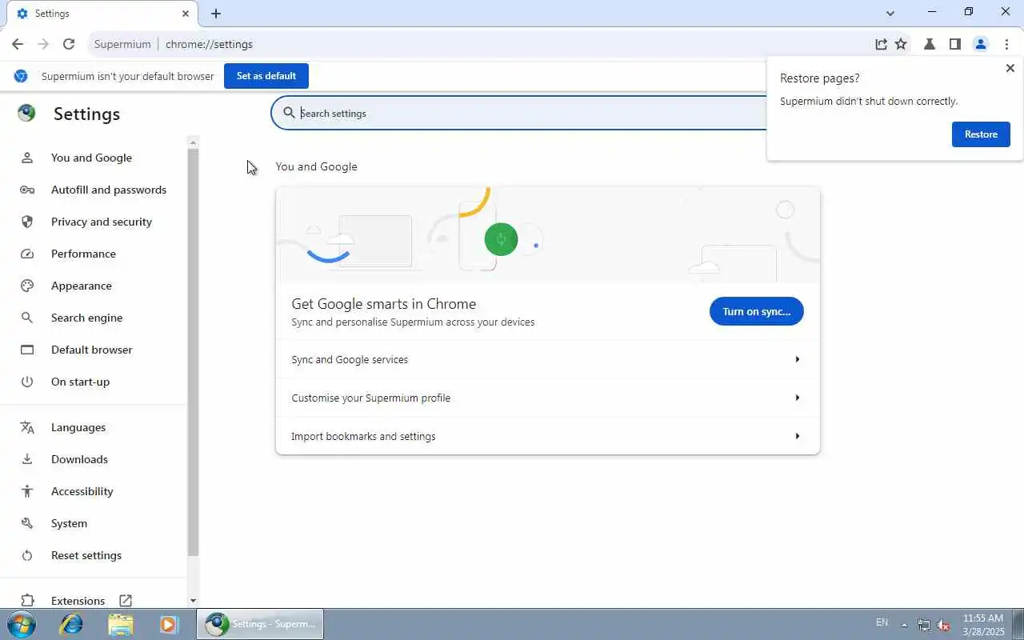
Task: Open System settings section
Action: click(x=69, y=523)
